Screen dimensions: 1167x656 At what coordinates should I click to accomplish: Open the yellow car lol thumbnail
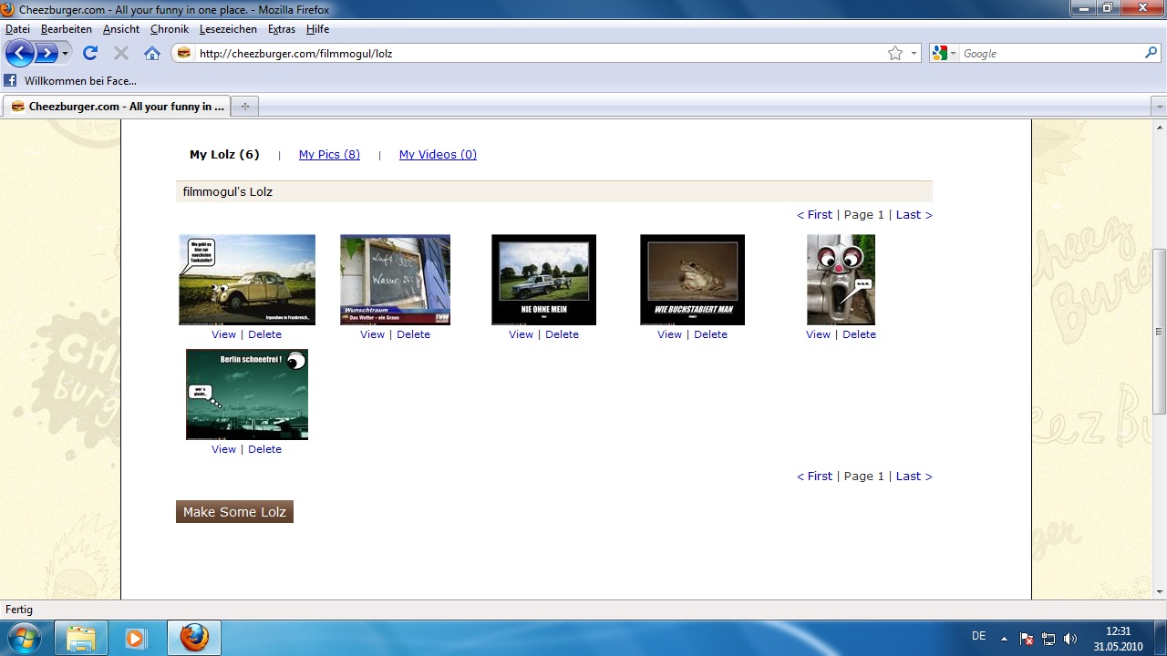click(247, 280)
